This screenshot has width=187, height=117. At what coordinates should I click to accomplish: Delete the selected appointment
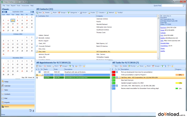pos(48,66)
